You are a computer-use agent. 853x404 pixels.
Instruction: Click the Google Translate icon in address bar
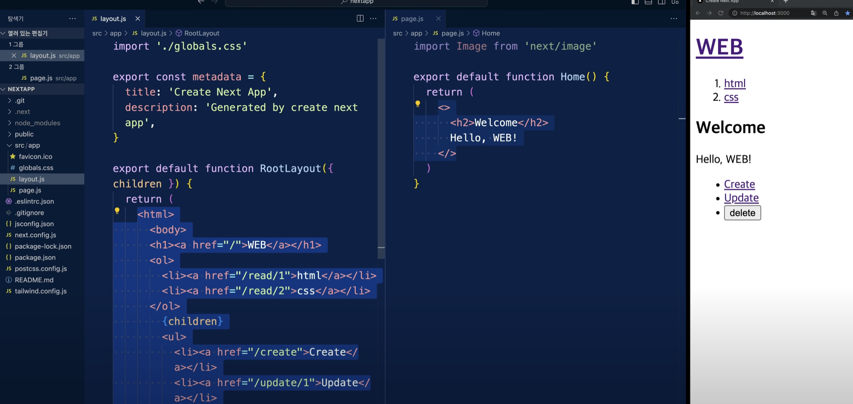pos(813,13)
